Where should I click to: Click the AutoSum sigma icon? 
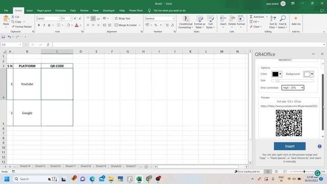[x=251, y=17]
